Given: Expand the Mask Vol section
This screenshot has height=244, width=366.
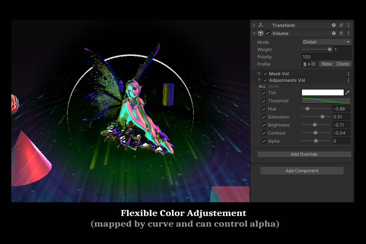Looking at the screenshot, I should pyautogui.click(x=259, y=73).
